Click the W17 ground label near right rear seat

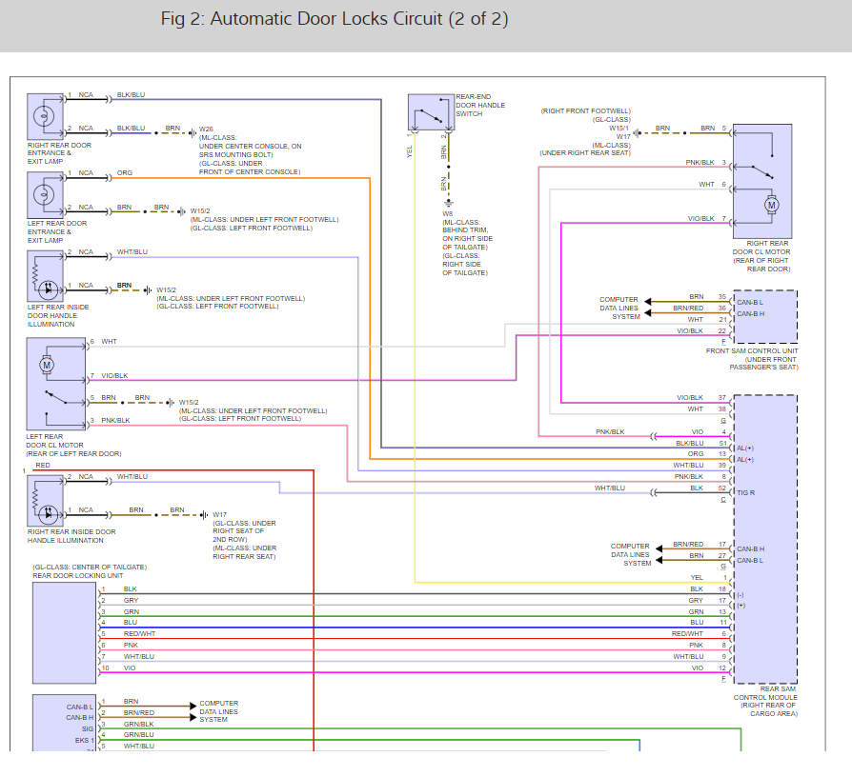coord(219,514)
